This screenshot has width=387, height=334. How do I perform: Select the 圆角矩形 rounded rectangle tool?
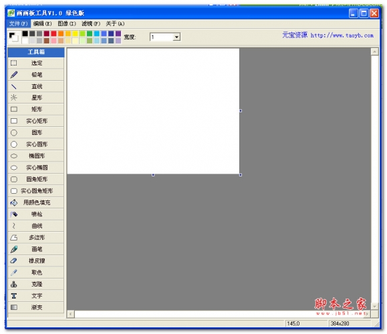point(36,179)
